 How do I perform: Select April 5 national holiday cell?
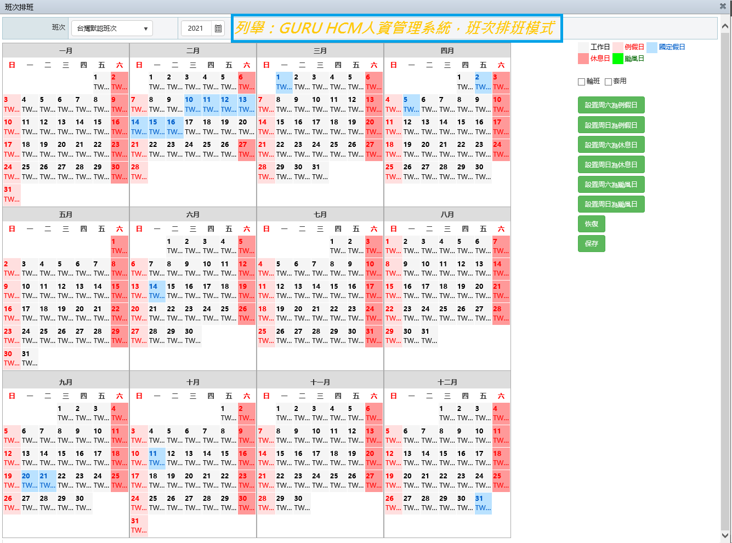coord(411,104)
